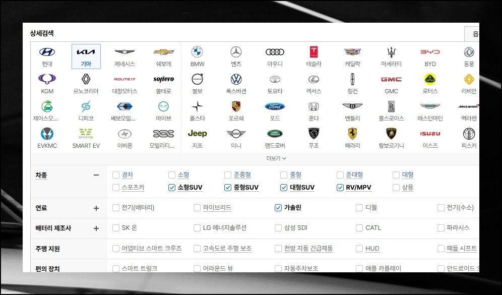Select the Cadillac (캐딜락) brand logo

(x=352, y=52)
